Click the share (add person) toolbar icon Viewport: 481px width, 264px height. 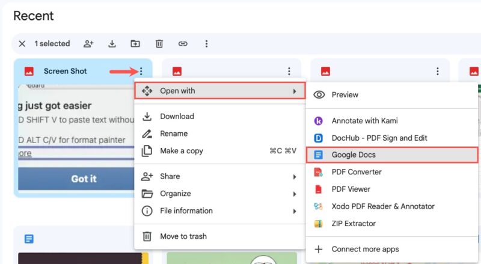tap(88, 43)
